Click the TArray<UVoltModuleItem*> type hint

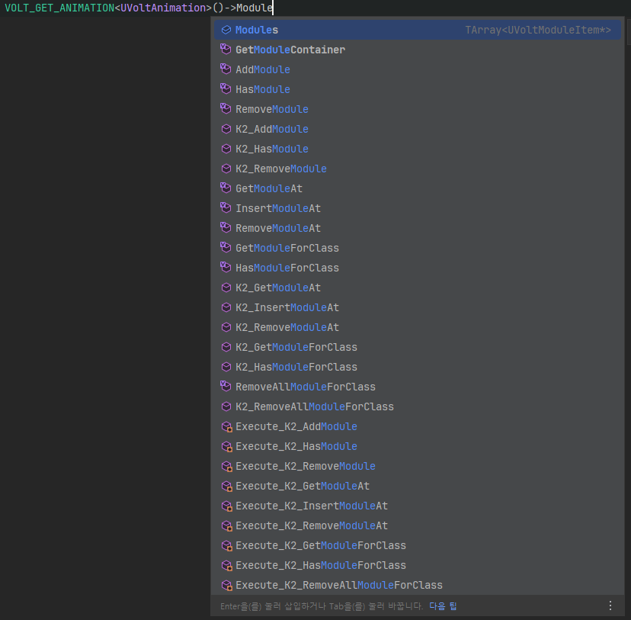538,30
